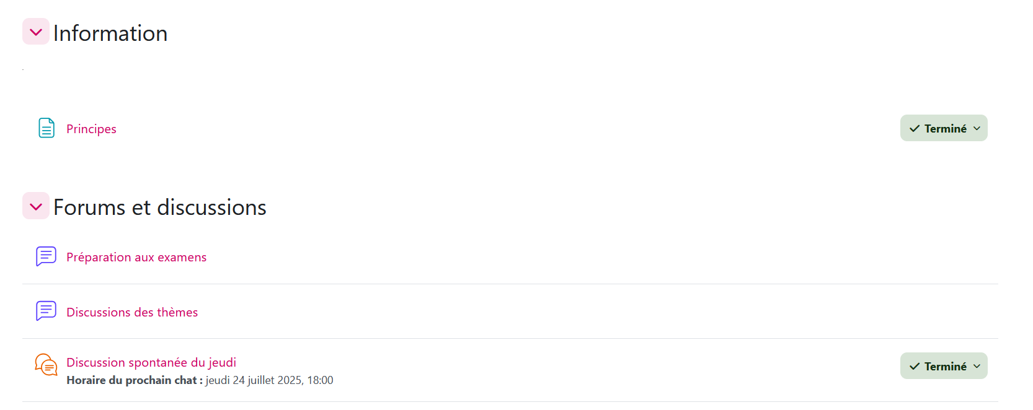Collapse the Information section chevron
1033x410 pixels.
click(x=36, y=32)
